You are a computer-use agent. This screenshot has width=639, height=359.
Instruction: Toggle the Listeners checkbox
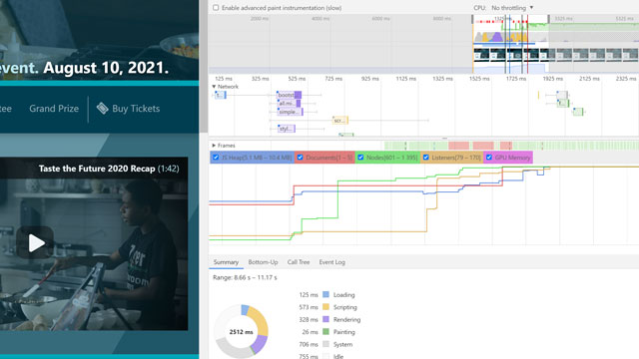point(426,158)
